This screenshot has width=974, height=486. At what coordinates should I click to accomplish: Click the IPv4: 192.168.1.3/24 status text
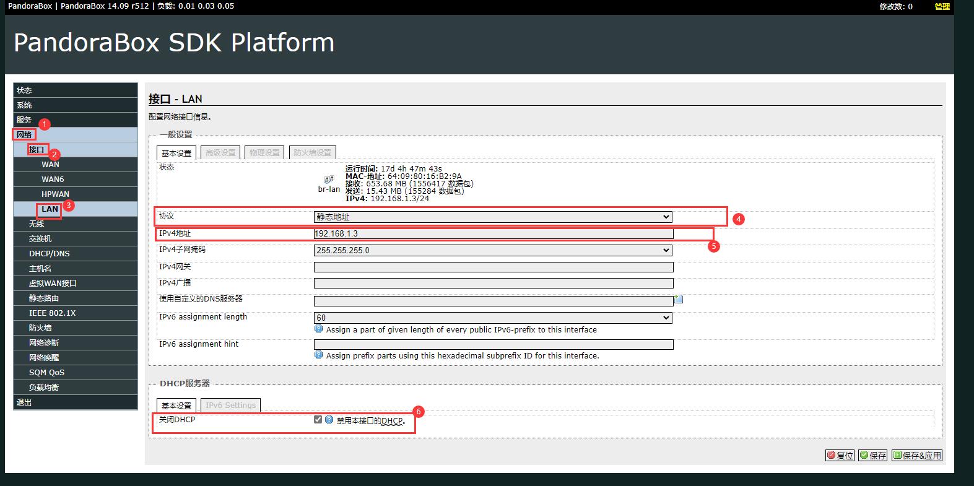coord(387,198)
